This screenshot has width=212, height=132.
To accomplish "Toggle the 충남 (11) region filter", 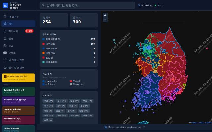I will pyautogui.click(x=84, y=111).
